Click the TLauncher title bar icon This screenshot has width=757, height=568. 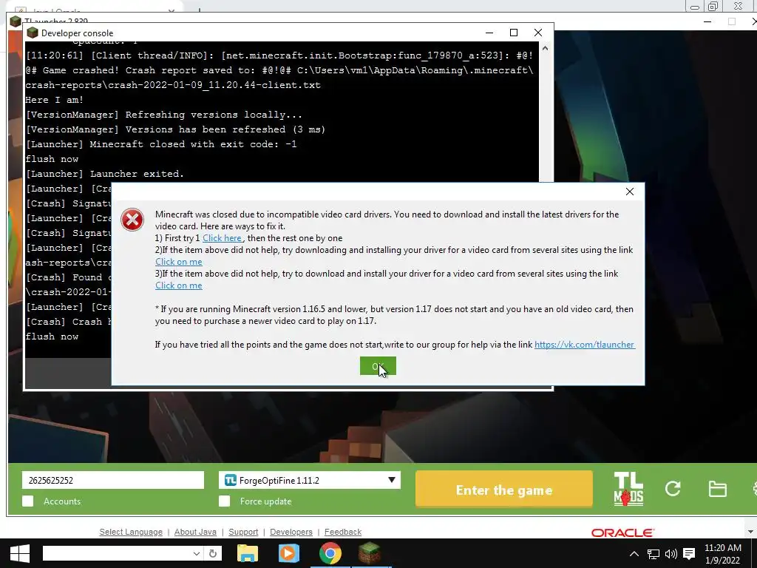[16, 21]
